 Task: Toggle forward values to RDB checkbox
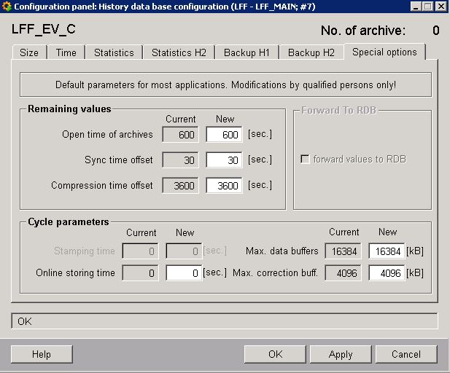click(x=305, y=160)
